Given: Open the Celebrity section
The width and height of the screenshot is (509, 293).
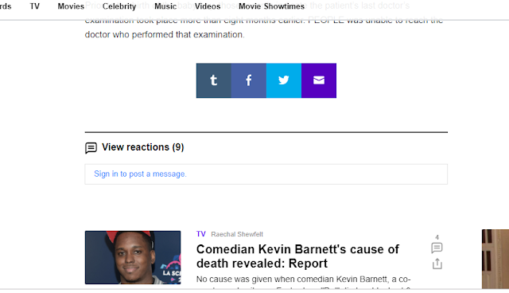Looking at the screenshot, I should (119, 6).
